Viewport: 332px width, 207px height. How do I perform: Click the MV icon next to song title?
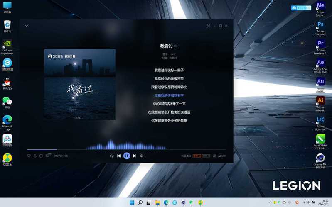[x=175, y=46]
